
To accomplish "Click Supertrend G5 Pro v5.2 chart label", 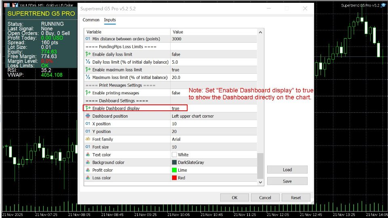I will point(360,5).
